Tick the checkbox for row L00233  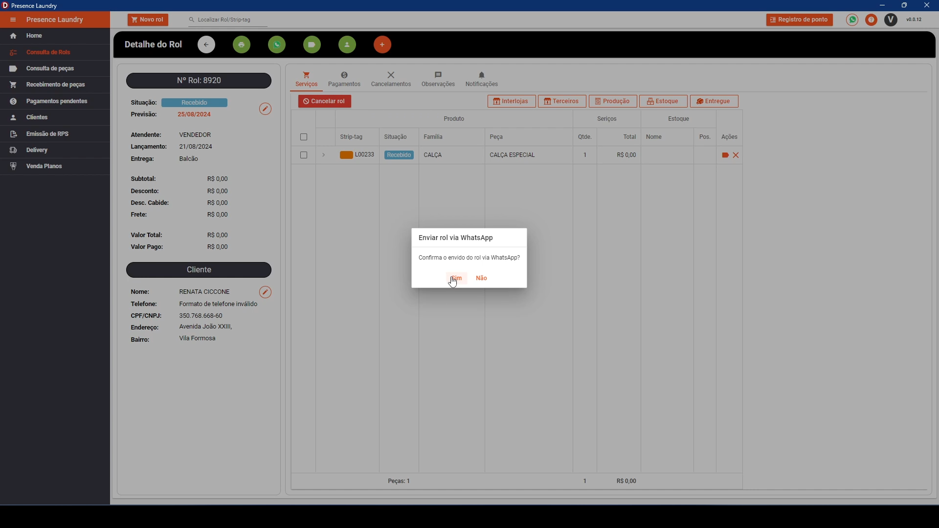point(304,155)
